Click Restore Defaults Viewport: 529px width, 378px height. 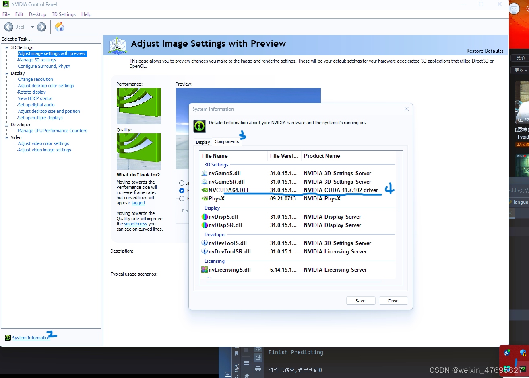tap(485, 51)
